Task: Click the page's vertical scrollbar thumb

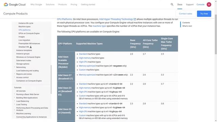Action: tap(216, 34)
